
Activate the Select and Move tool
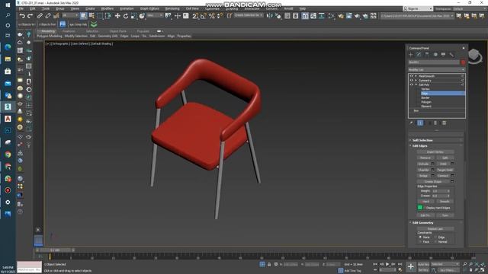click(x=117, y=16)
